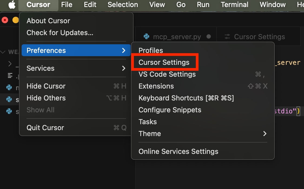
Task: Open the View menu
Action: coord(157,5)
